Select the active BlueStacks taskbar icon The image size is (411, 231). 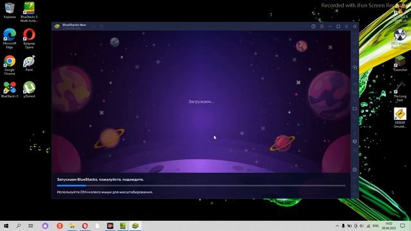click(136, 226)
